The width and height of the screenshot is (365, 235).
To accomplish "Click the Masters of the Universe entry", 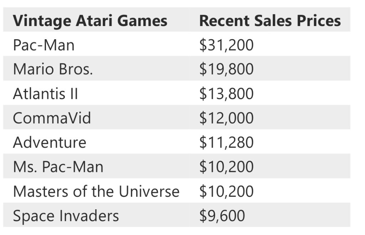I will [96, 191].
